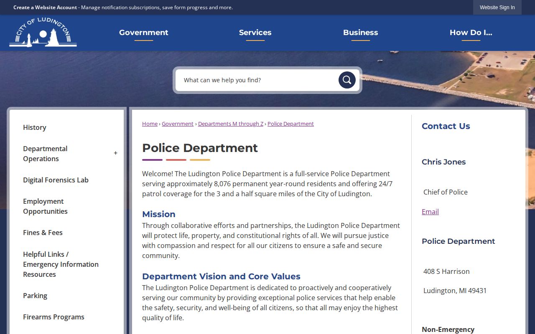Click the 'Ludington, MI 49431' text

455,291
